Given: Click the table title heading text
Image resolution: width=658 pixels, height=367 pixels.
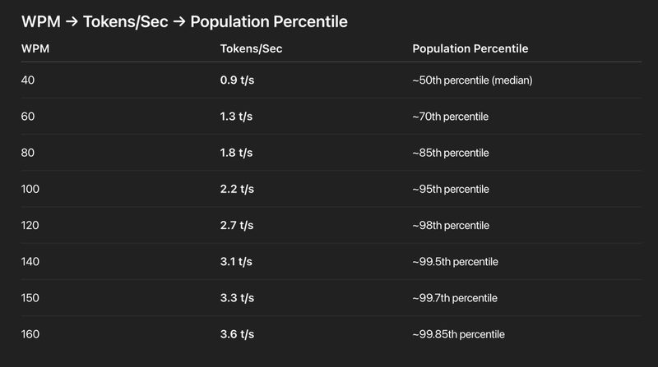Looking at the screenshot, I should click(x=184, y=21).
